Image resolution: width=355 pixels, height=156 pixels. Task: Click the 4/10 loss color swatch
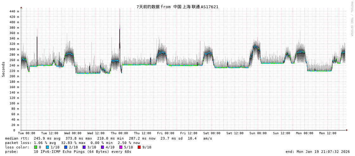[x=102, y=147]
